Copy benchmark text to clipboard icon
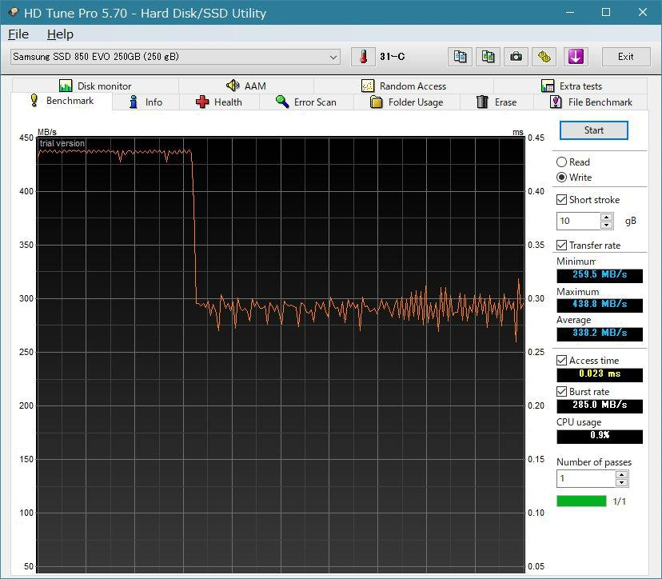The height and width of the screenshot is (579, 662). tap(461, 57)
